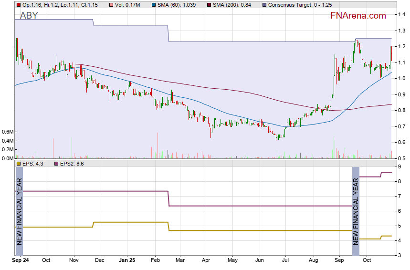Click the red OHLC price legend swatch
410x270 pixels.
click(x=19, y=5)
